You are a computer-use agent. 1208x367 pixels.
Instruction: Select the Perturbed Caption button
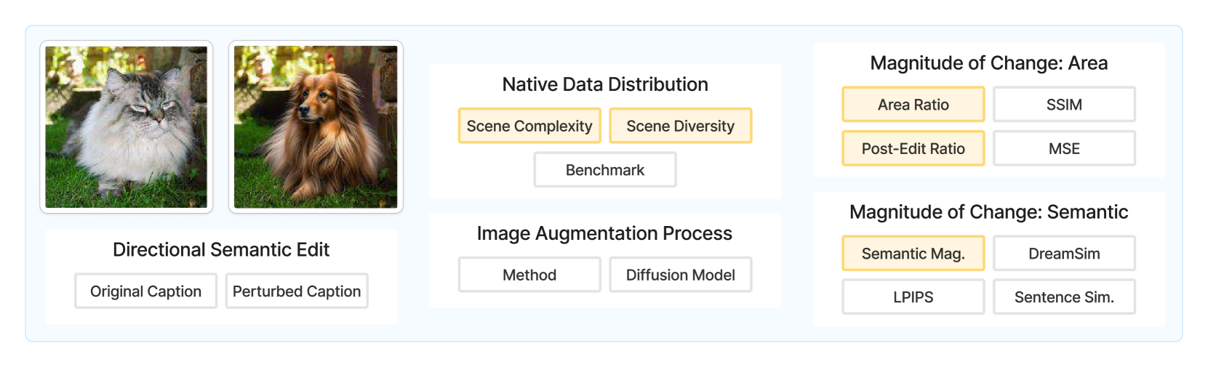[x=297, y=291]
